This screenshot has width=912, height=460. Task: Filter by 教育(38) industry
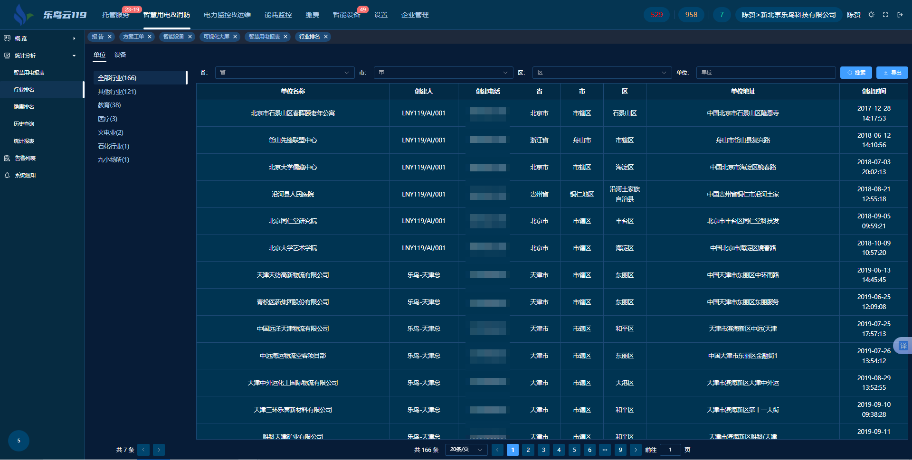tap(109, 105)
